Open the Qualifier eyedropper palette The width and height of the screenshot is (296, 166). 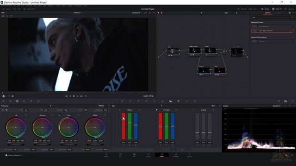[x=138, y=101]
